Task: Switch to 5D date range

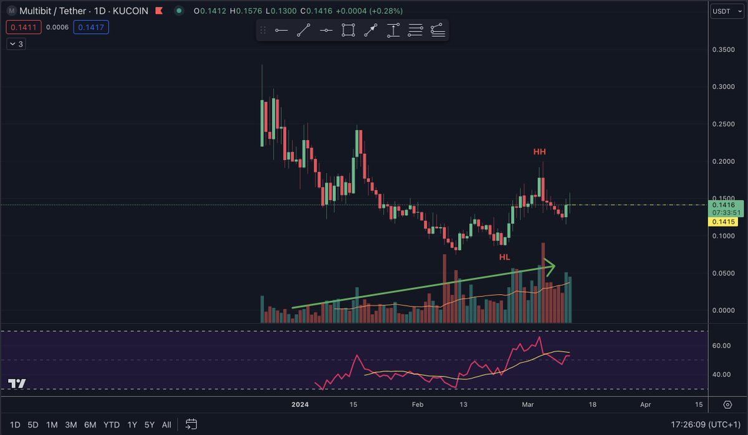Action: [33, 424]
